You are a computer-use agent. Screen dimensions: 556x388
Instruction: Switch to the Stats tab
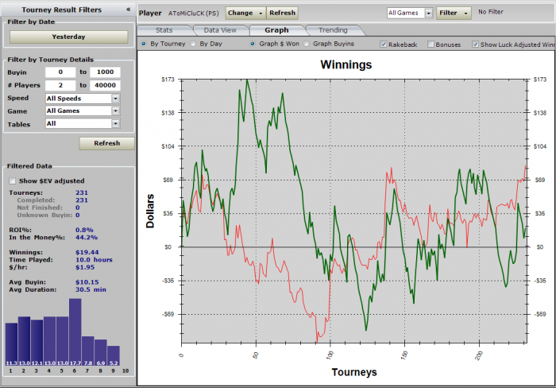point(164,30)
